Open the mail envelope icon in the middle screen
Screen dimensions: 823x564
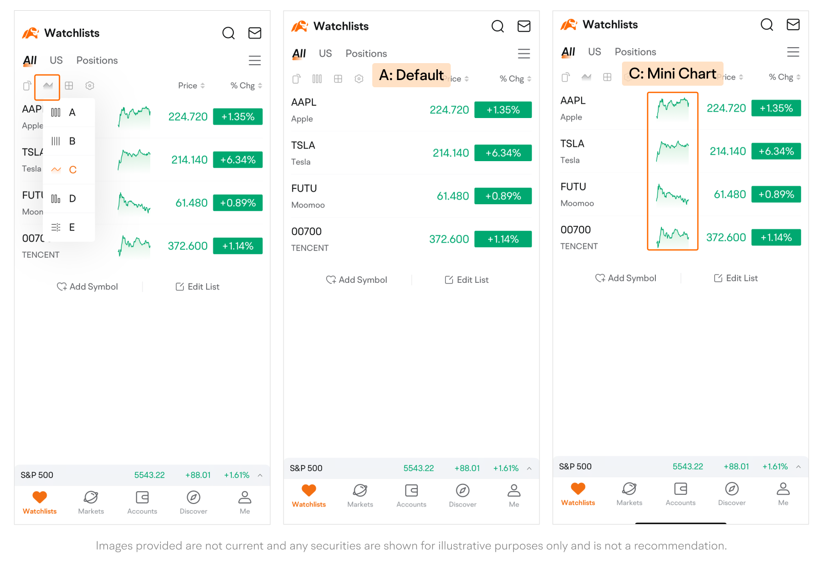click(524, 26)
